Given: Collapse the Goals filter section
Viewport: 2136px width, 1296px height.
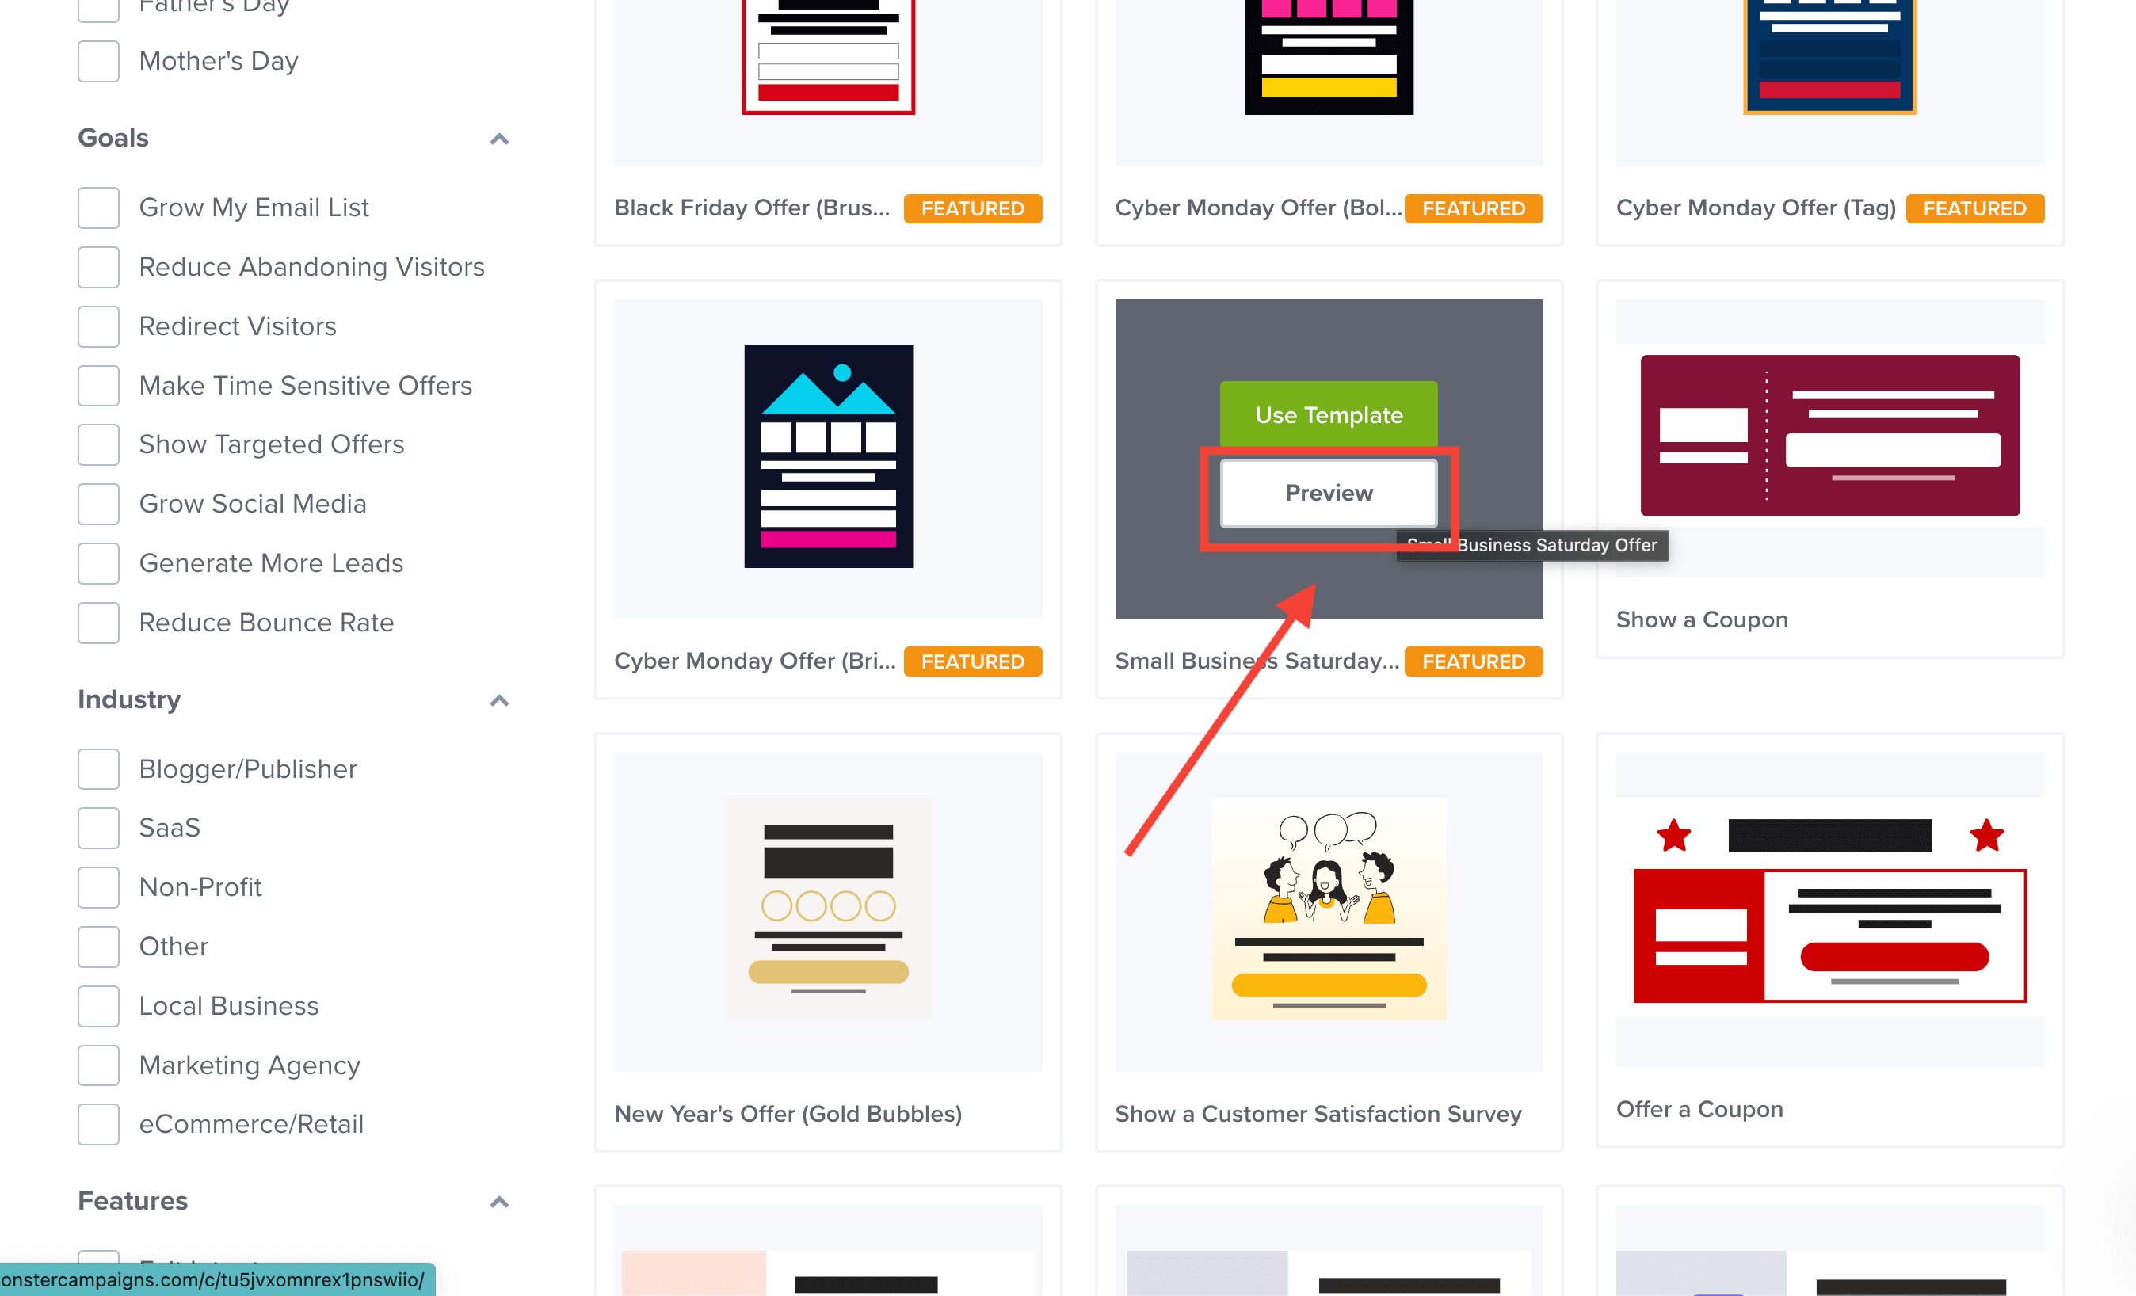Looking at the screenshot, I should click(x=499, y=139).
